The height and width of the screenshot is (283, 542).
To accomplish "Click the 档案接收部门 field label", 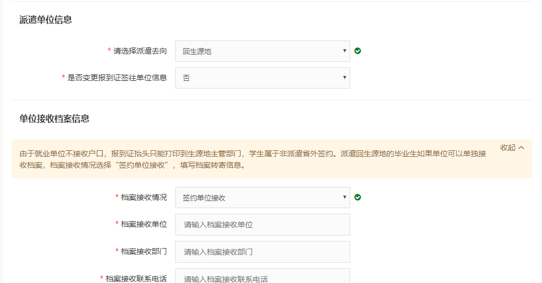I will coord(144,251).
